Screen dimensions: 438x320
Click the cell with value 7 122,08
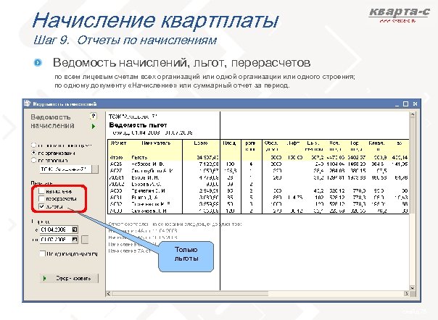[x=209, y=164]
